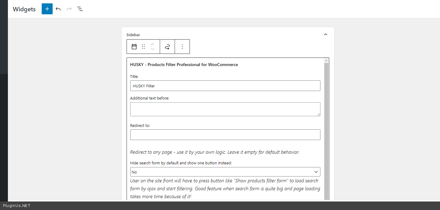Click the Redo arrow icon
The image size is (440, 210).
click(69, 9)
